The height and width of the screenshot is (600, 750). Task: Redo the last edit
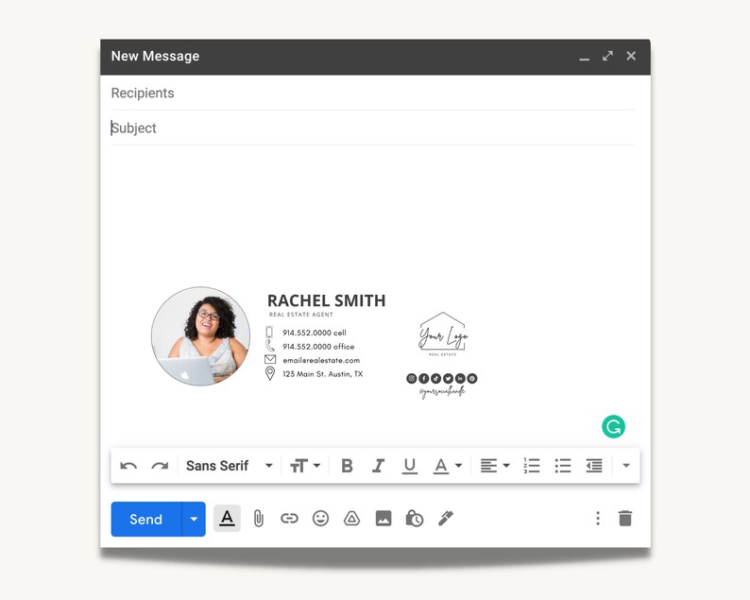tap(160, 466)
